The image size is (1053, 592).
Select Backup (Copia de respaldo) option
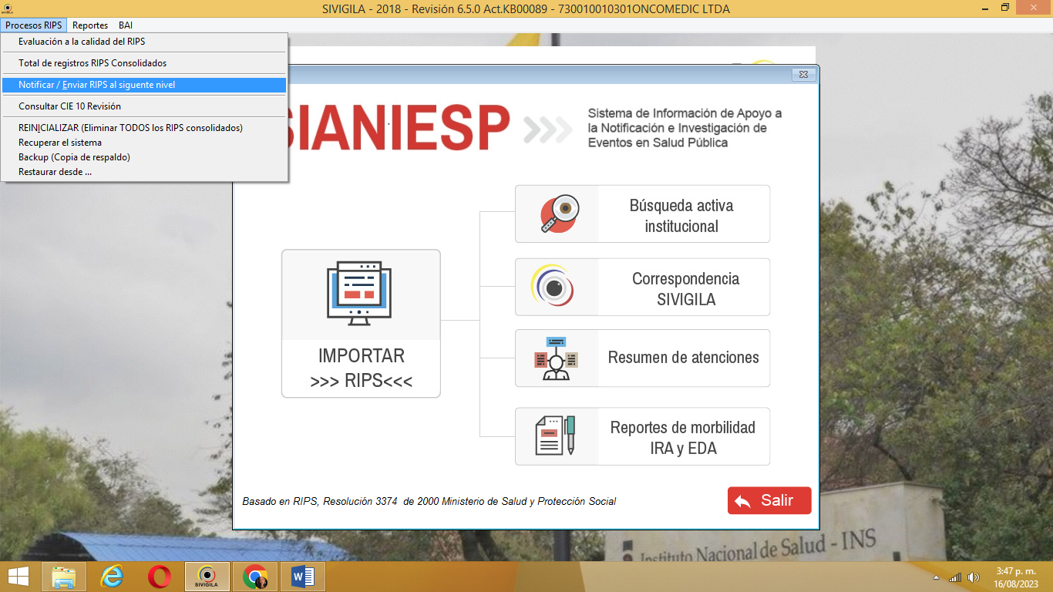pyautogui.click(x=74, y=157)
